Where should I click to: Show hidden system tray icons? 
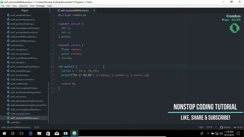coord(208,134)
